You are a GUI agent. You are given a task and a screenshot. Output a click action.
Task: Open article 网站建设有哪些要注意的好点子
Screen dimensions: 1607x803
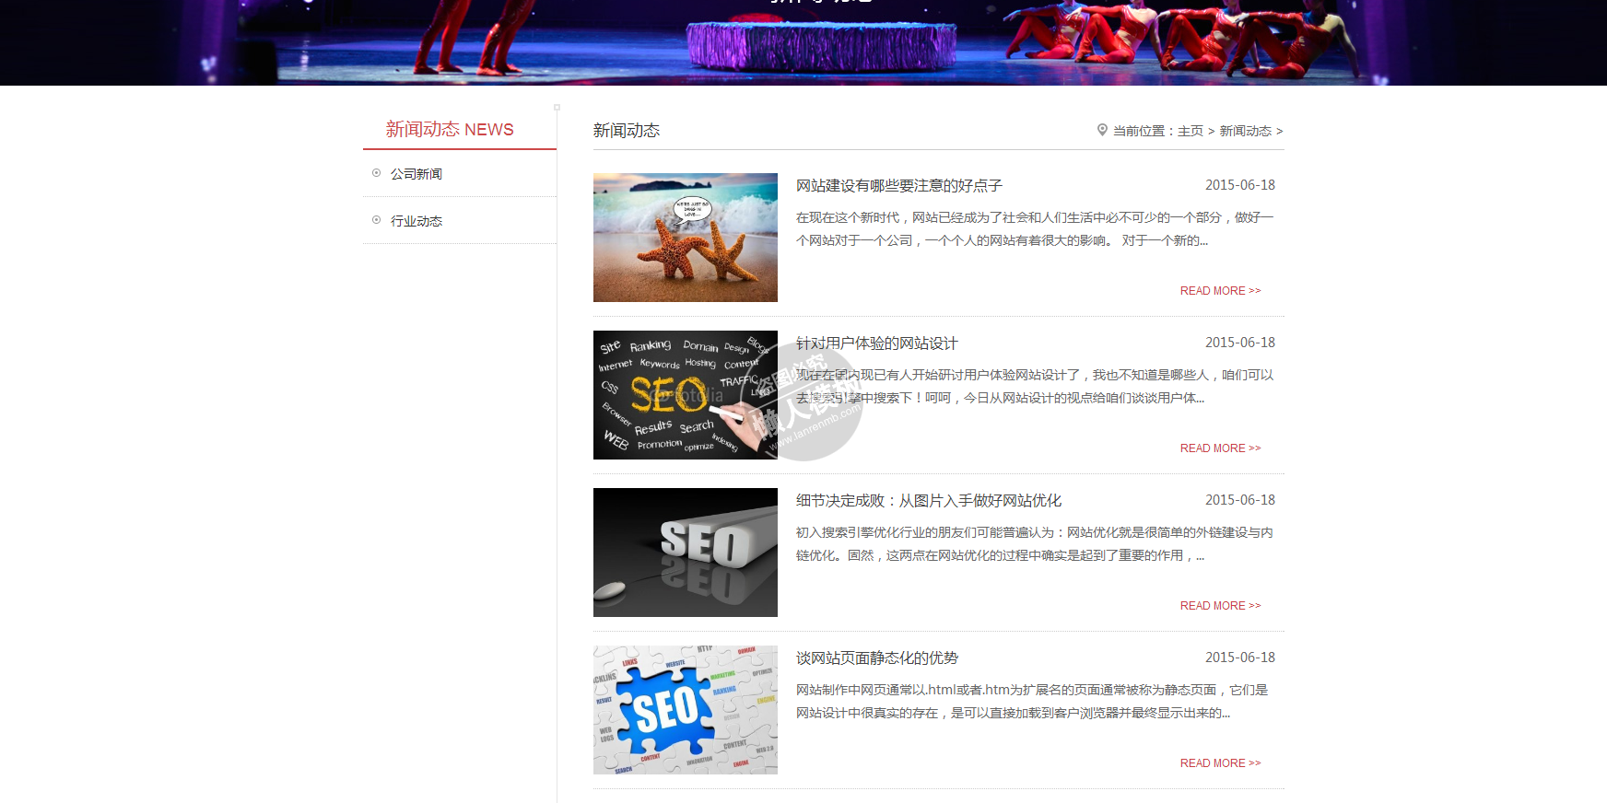click(898, 186)
